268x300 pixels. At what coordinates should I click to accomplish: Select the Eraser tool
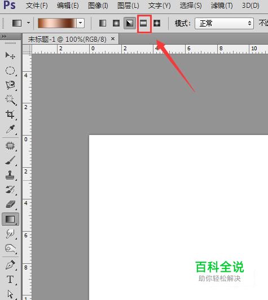[10, 205]
